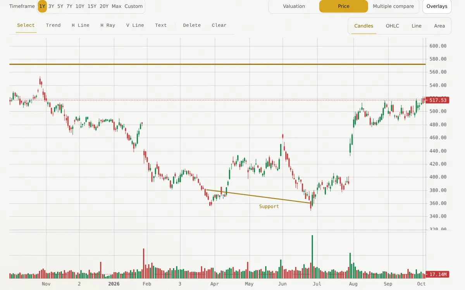Screen dimensions: 465x290
Task: Open the Overlays menu
Action: [x=437, y=6]
